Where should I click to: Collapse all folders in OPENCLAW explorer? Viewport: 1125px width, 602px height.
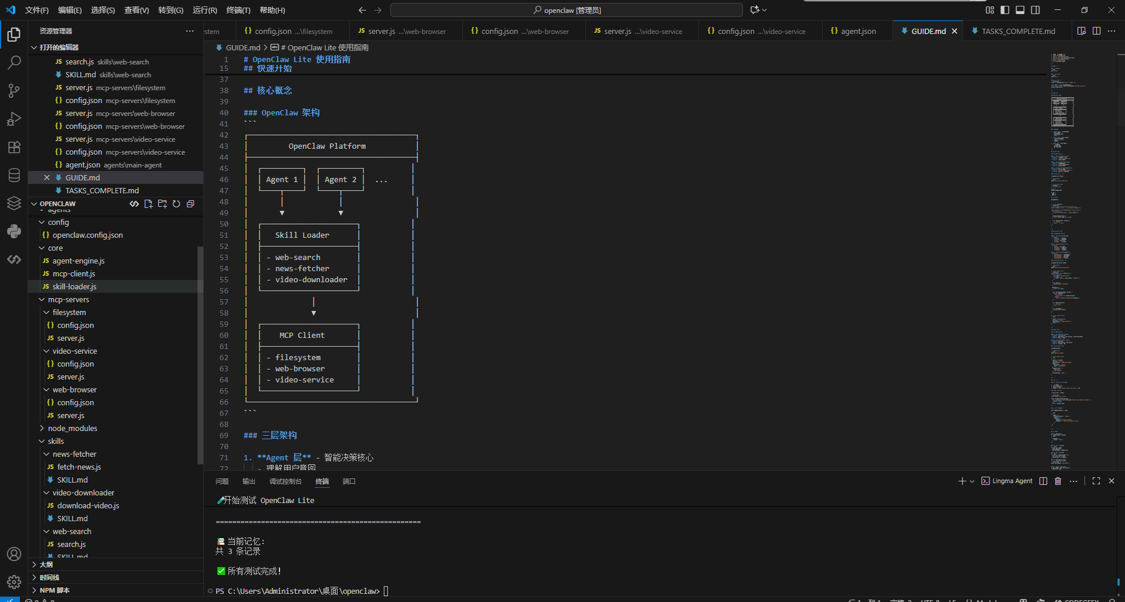click(190, 204)
